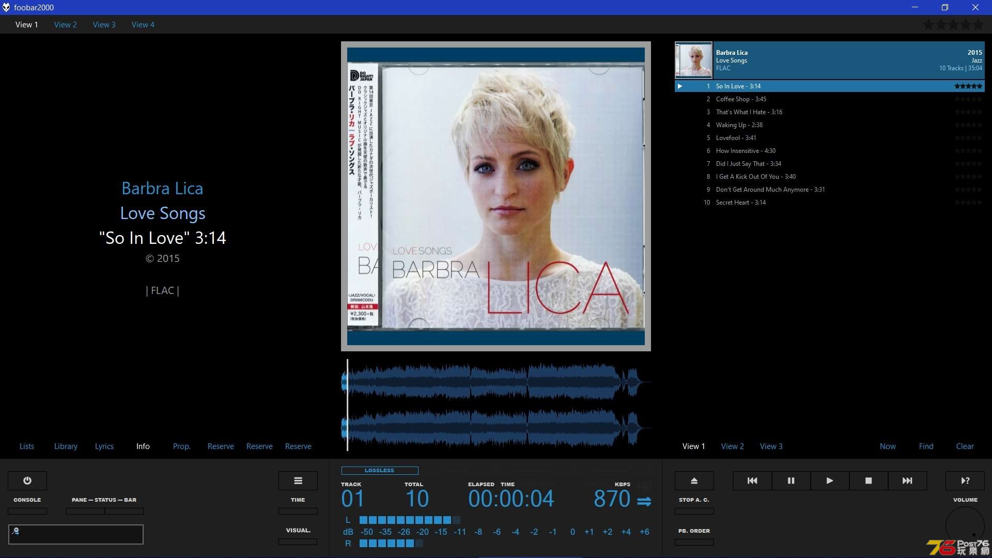
Task: Click the now-playing arrow on track 1
Action: [x=680, y=86]
